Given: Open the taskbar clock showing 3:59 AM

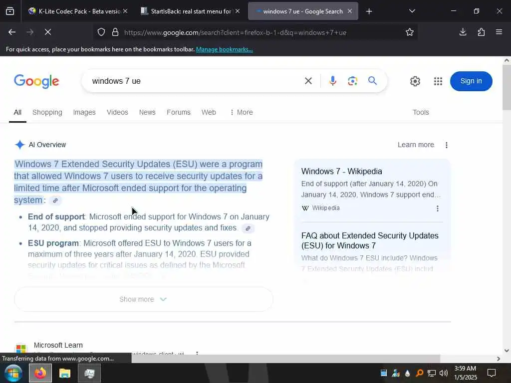Looking at the screenshot, I should [x=466, y=373].
